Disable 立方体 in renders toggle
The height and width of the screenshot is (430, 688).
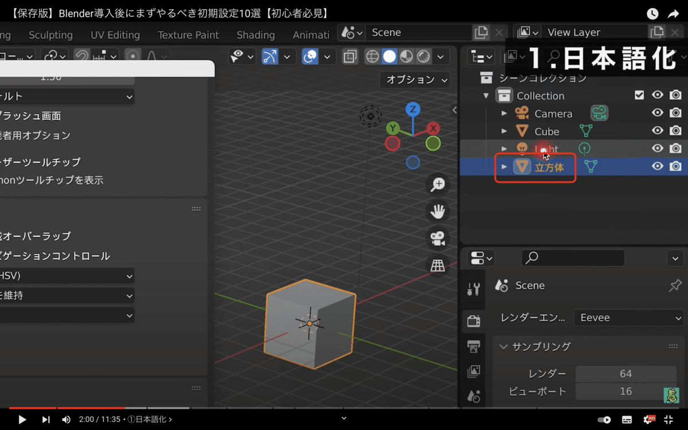(676, 166)
